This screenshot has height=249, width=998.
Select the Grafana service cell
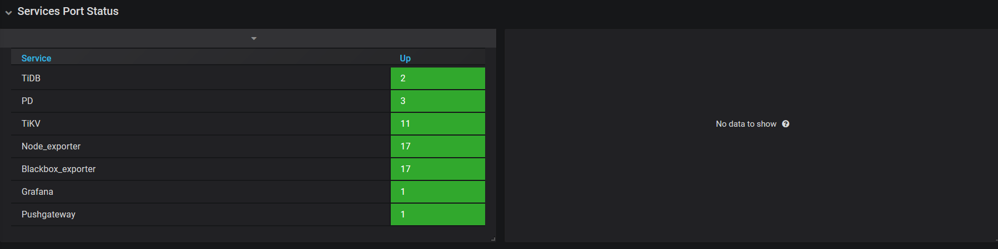[x=37, y=191]
